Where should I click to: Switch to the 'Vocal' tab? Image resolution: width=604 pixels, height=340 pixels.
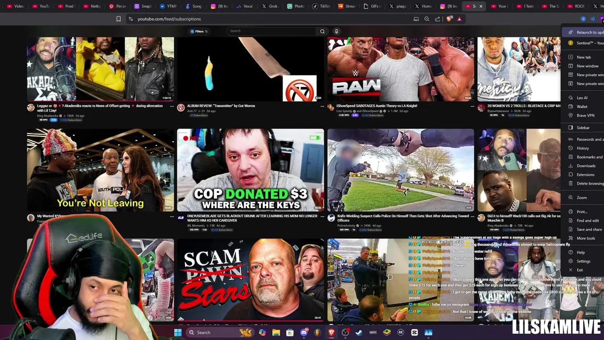click(x=245, y=6)
